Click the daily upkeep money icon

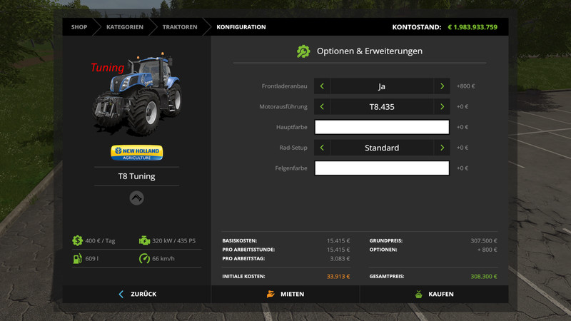click(77, 240)
